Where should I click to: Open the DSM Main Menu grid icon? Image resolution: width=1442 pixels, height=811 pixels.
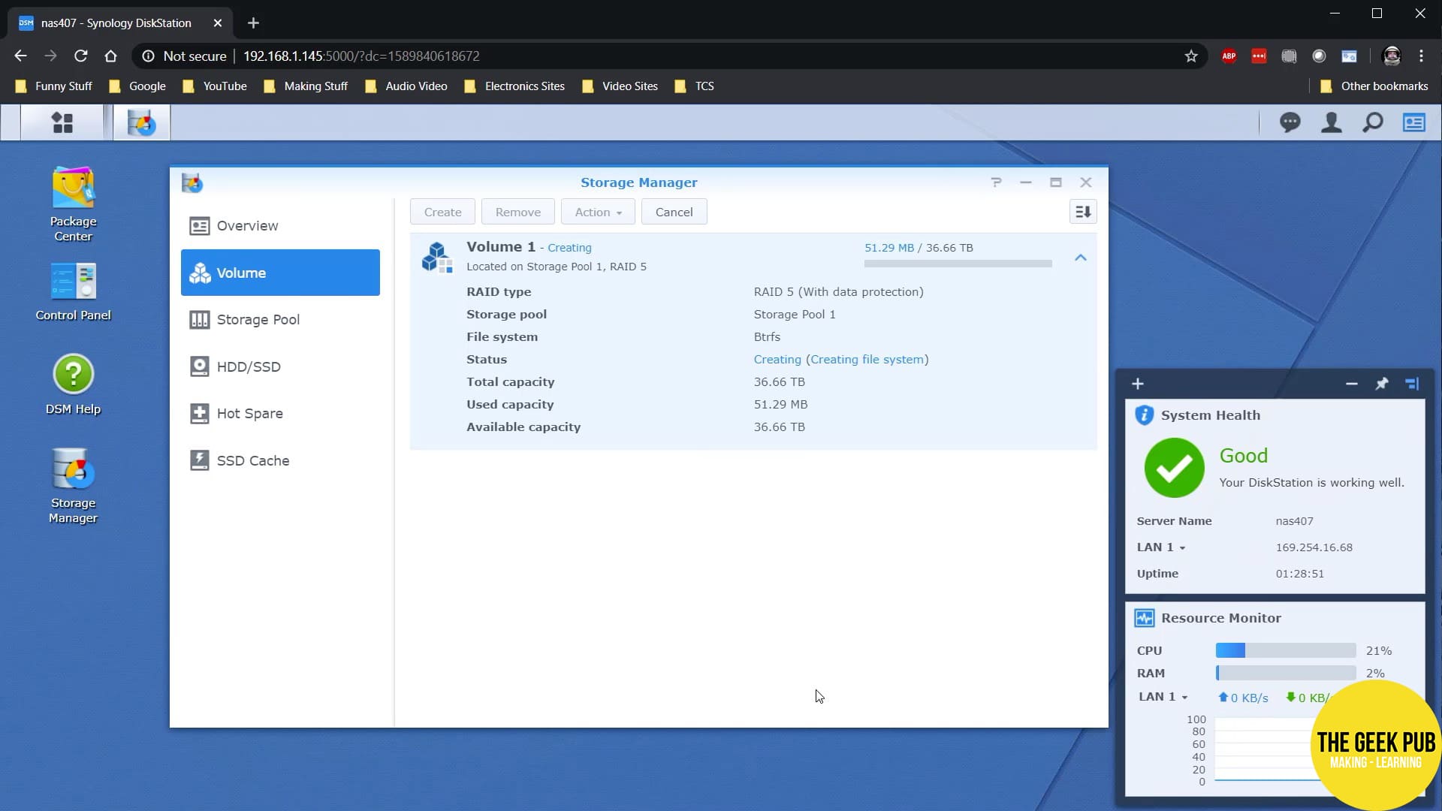[62, 122]
